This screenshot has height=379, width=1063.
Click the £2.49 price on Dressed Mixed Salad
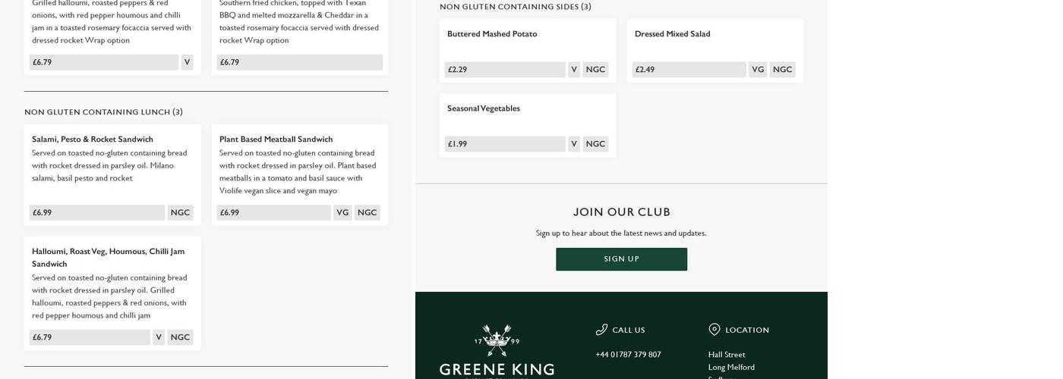(645, 70)
